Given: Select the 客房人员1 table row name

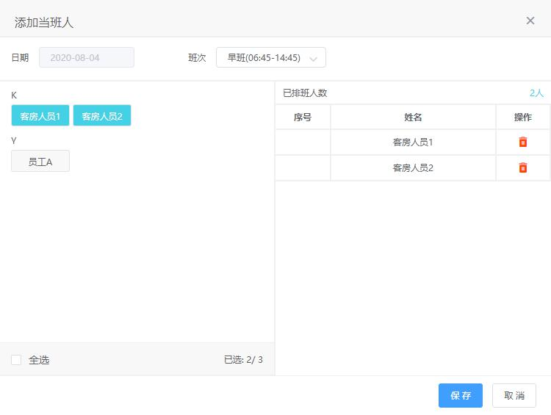Looking at the screenshot, I should (x=413, y=142).
